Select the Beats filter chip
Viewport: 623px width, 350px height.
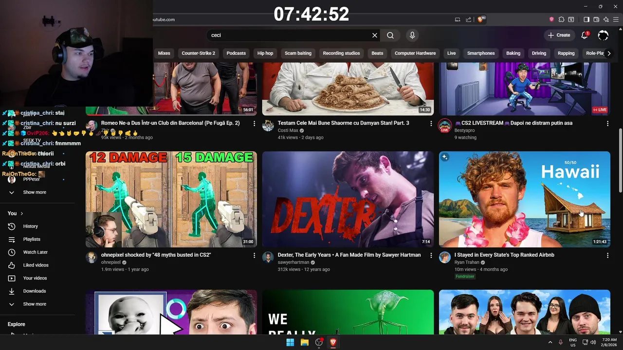[x=377, y=53]
